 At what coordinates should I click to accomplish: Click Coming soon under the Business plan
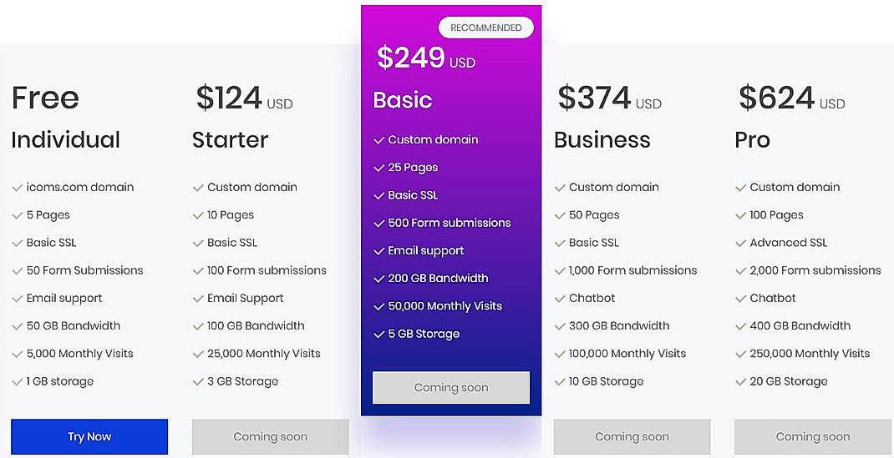tap(632, 436)
